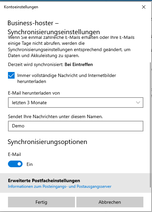Close the Kontoeinstellungen dialog with the X
The image size is (152, 212).
point(144,7)
